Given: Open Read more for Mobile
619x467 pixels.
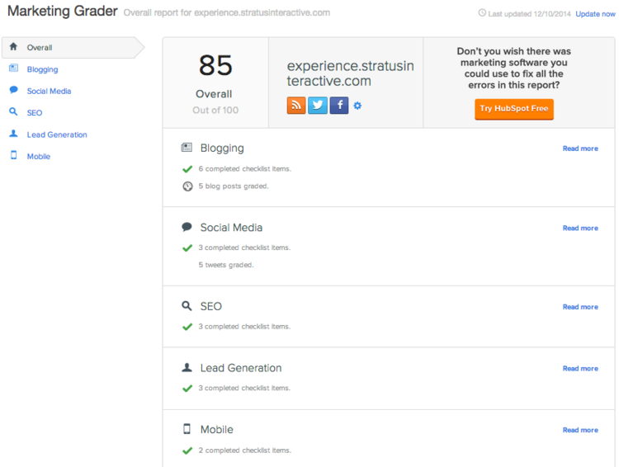Looking at the screenshot, I should click(580, 430).
